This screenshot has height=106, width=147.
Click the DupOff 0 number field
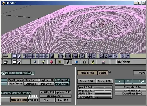(47, 84)
